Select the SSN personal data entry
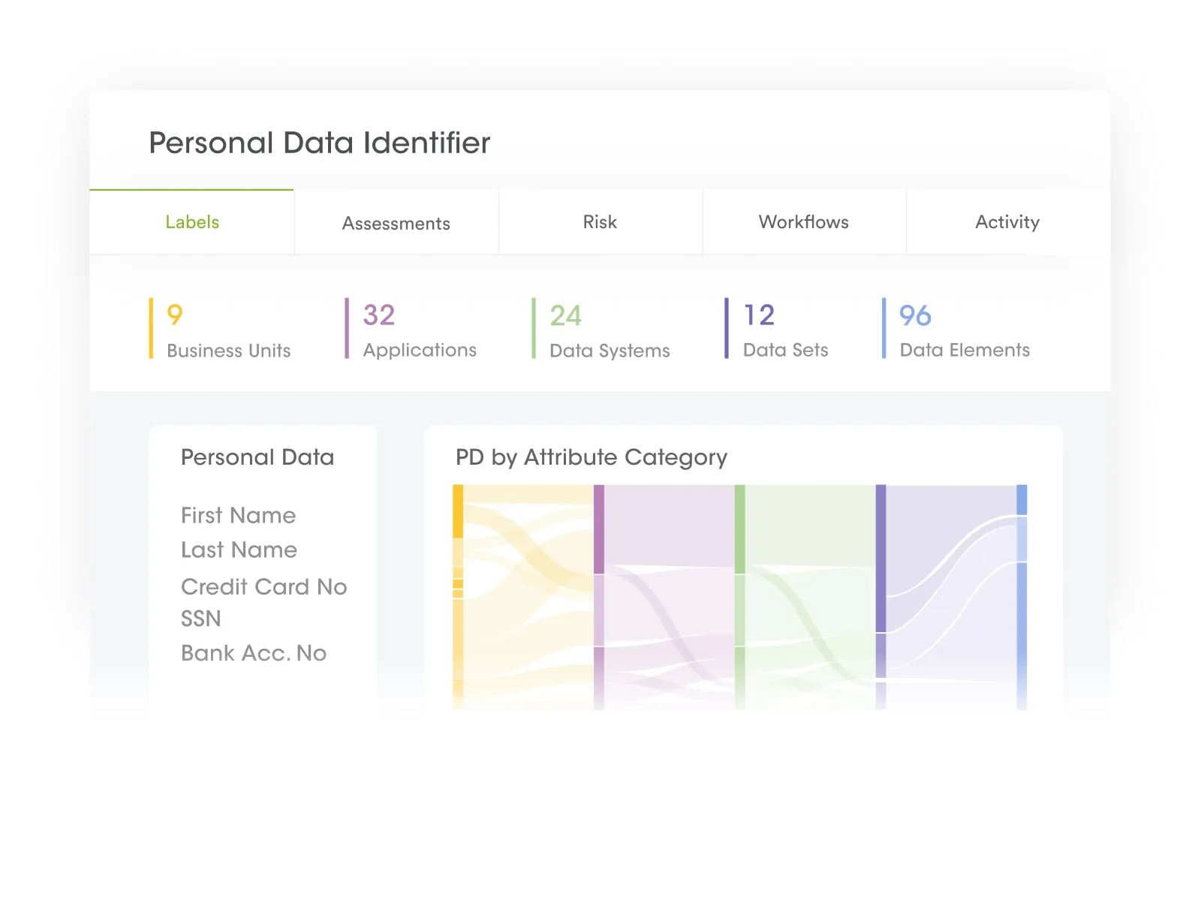Viewport: 1201px width, 901px height. click(x=201, y=619)
